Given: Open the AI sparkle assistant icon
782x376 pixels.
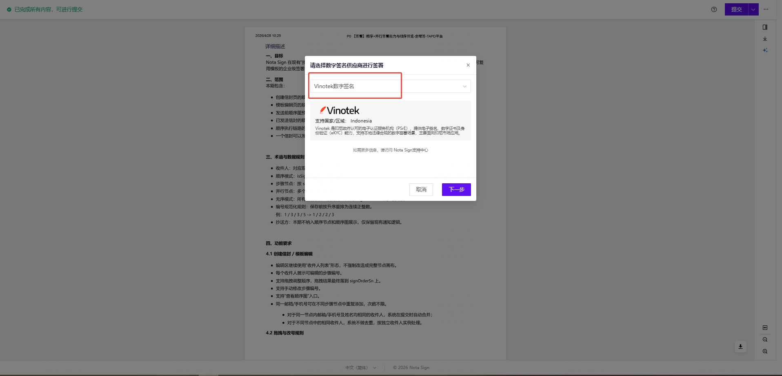Looking at the screenshot, I should [x=765, y=50].
